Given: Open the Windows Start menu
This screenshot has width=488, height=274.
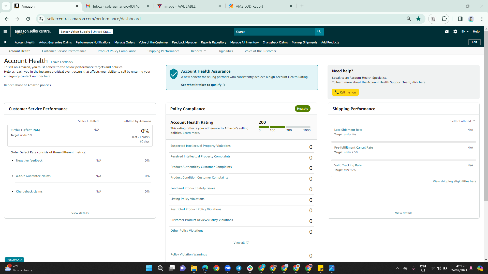Looking at the screenshot, I should [x=149, y=268].
